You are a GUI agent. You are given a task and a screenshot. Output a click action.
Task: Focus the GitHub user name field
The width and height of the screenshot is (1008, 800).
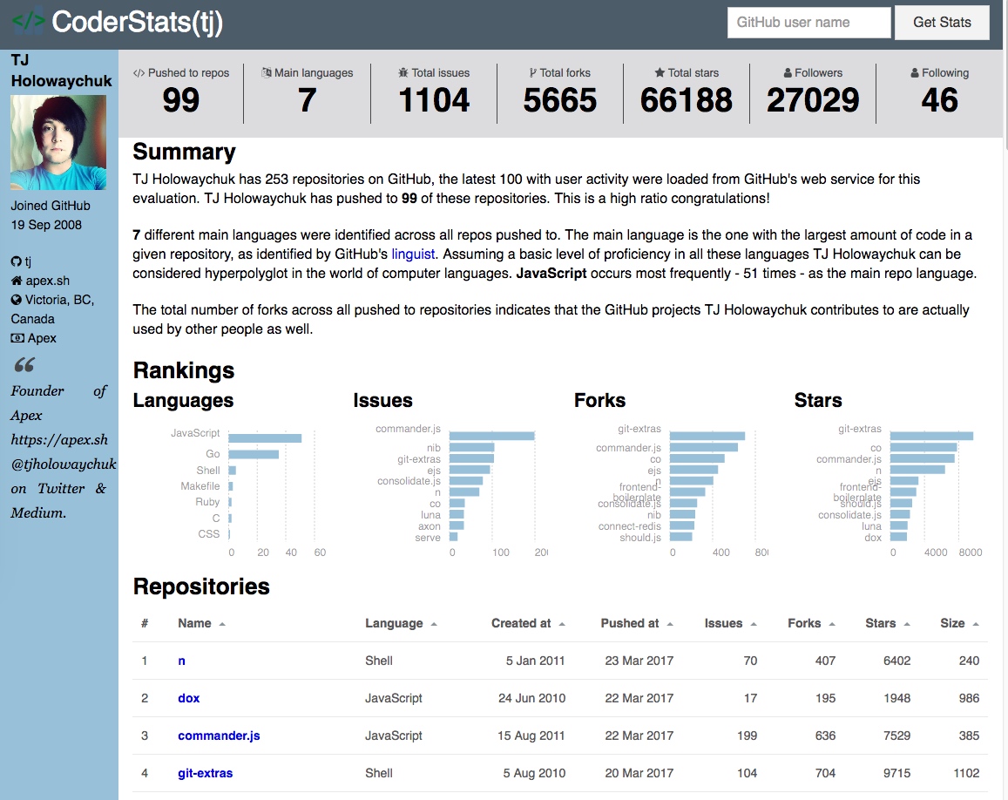click(x=808, y=23)
